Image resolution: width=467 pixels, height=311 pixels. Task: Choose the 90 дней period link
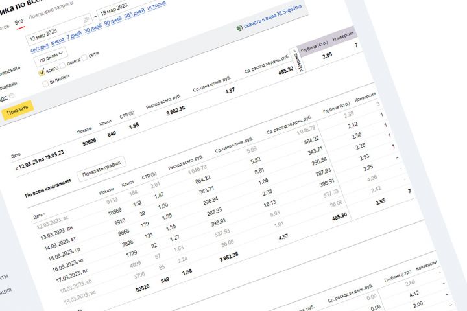pyautogui.click(x=113, y=22)
